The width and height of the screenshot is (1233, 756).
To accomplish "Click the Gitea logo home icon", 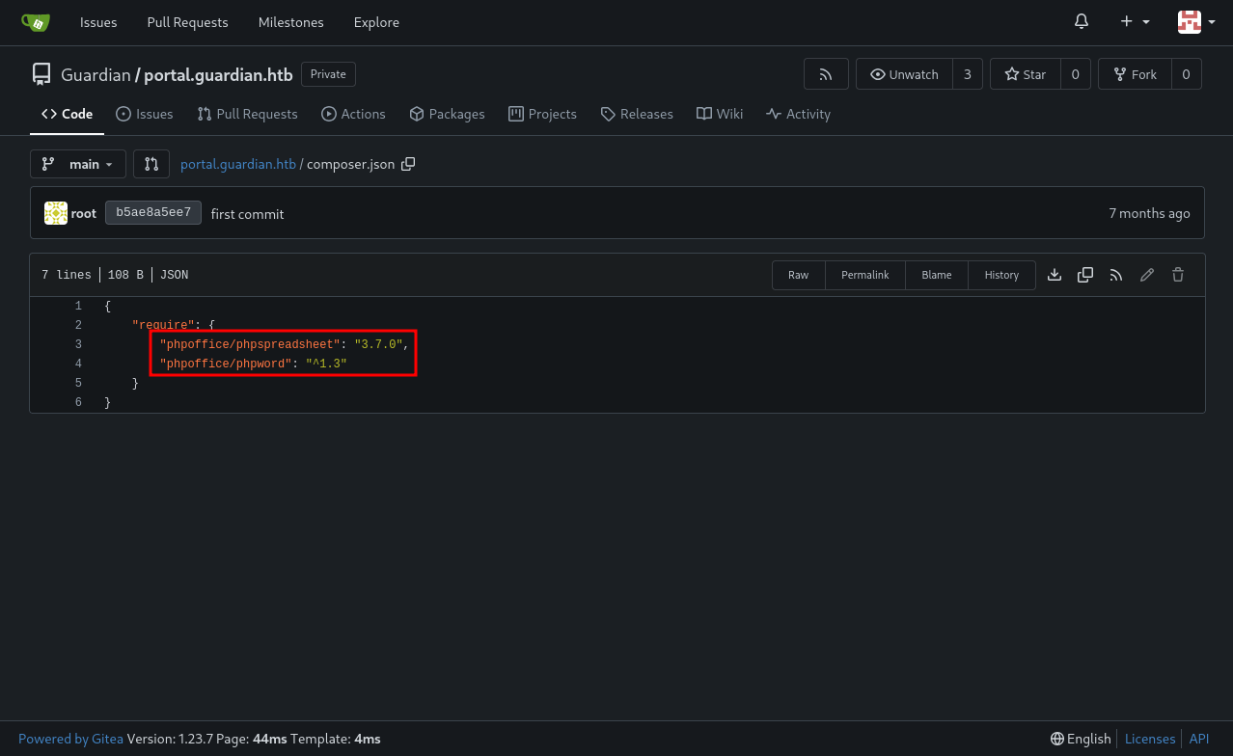I will tap(36, 22).
